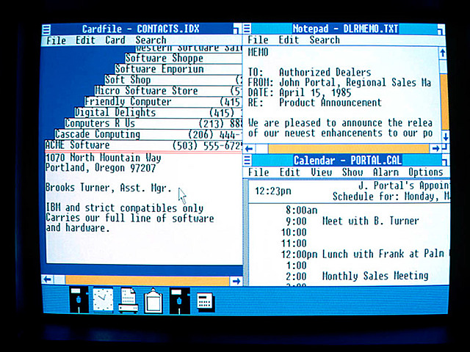Bring the Software Shoppe card to front
The height and width of the screenshot is (352, 470).
click(x=184, y=58)
